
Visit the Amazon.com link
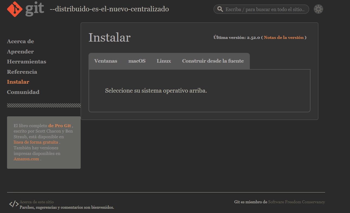click(x=27, y=159)
